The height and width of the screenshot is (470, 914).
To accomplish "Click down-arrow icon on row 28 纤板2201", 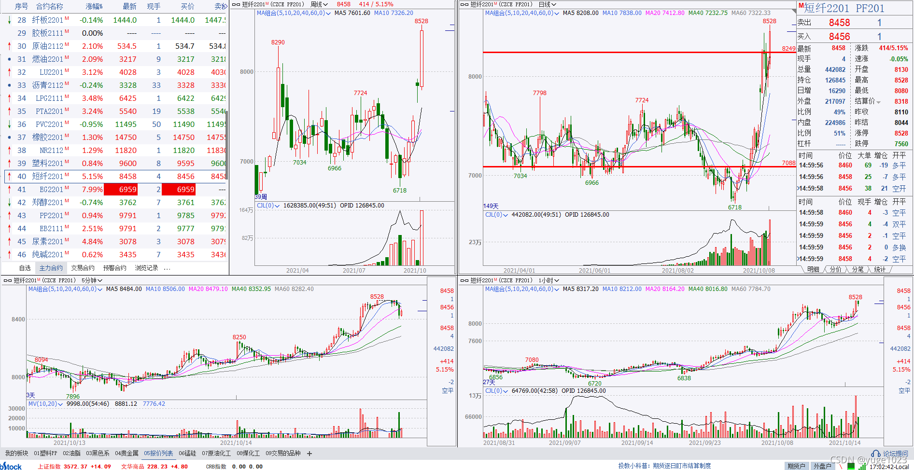I will point(9,20).
